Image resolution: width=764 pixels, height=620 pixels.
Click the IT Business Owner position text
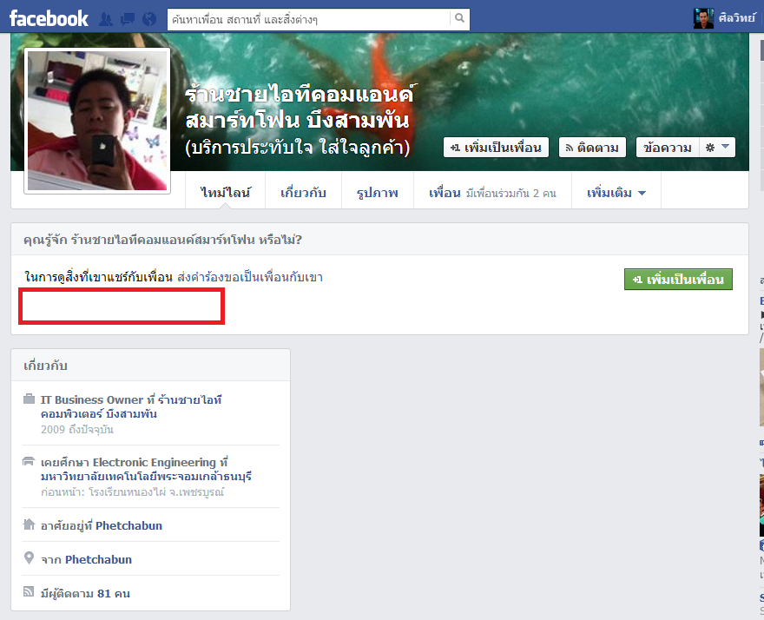92,399
